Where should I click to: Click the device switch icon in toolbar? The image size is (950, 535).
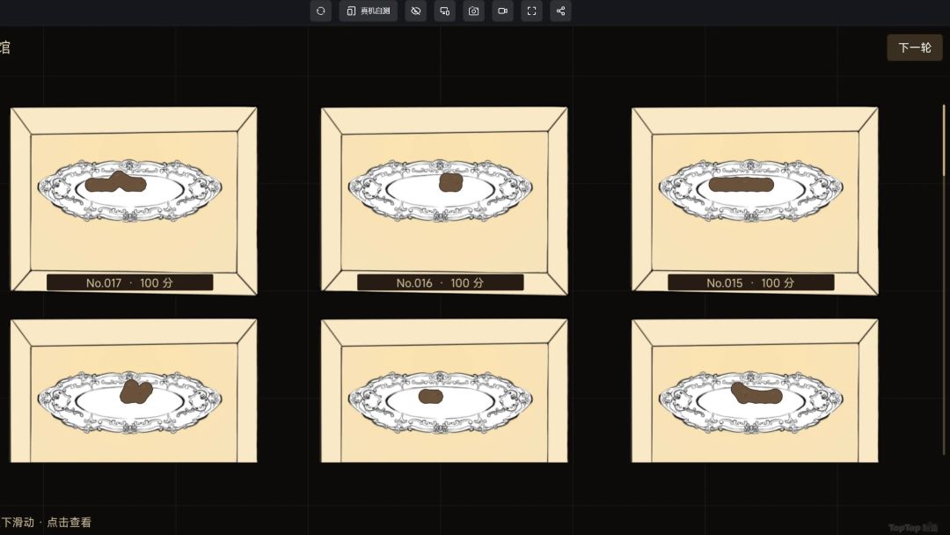pos(445,11)
